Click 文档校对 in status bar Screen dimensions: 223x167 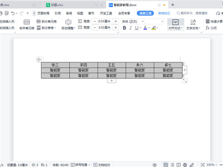click(x=102, y=165)
